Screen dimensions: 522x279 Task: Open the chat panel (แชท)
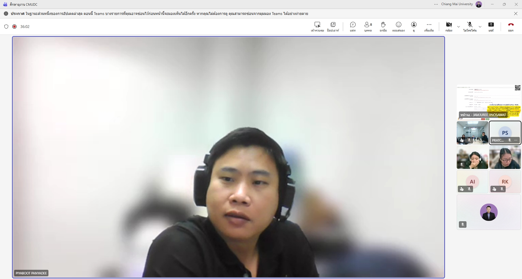(x=353, y=27)
